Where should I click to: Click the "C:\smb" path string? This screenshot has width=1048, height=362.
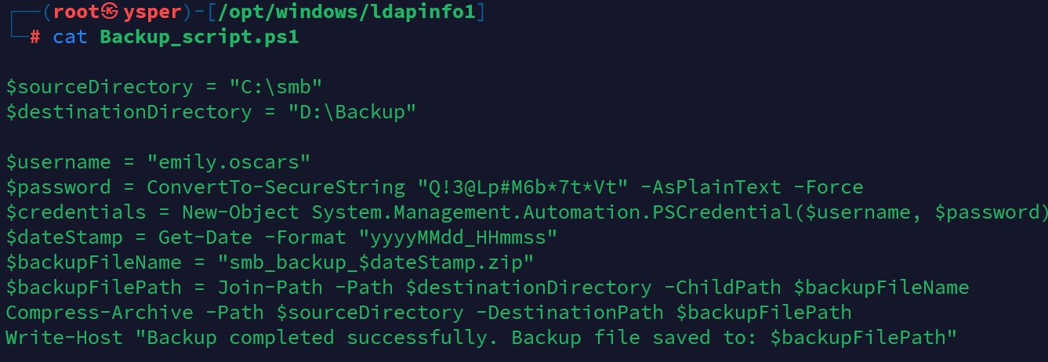coord(276,87)
